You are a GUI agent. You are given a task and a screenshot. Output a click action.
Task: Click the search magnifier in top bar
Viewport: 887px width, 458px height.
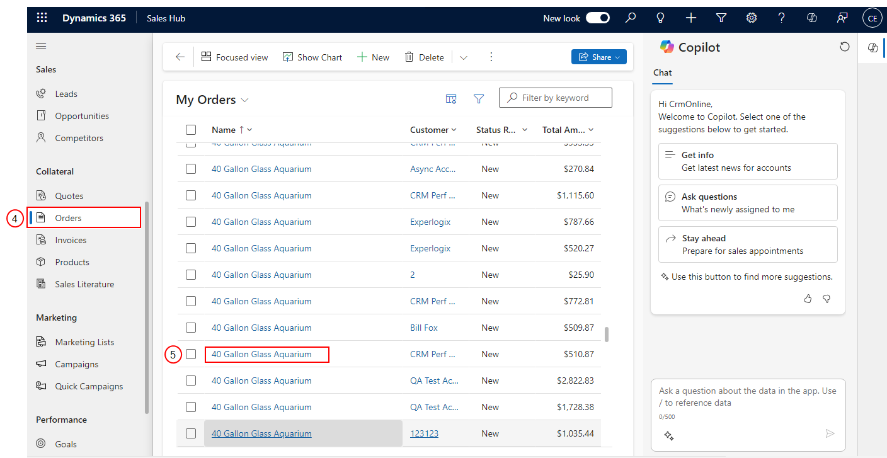point(631,18)
